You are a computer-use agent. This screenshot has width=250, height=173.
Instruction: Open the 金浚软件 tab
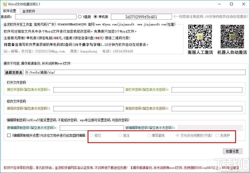(x=29, y=11)
